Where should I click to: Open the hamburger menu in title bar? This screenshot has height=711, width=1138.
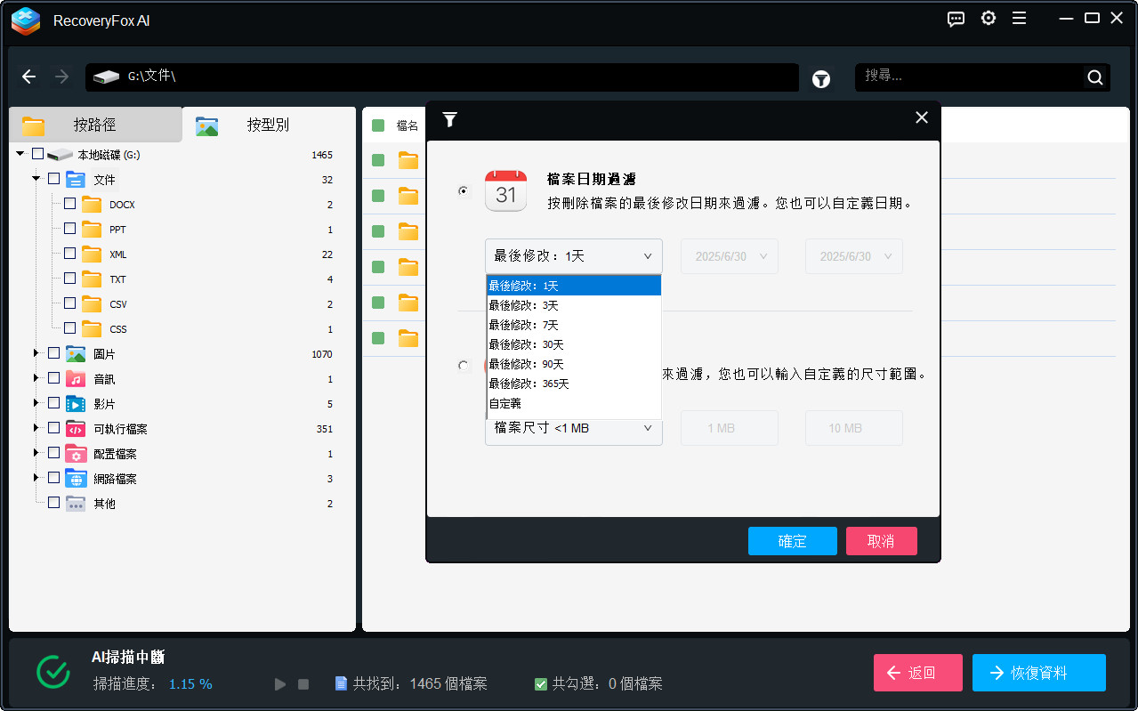1019,19
